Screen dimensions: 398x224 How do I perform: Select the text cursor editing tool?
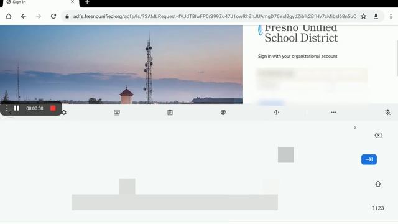tap(276, 112)
